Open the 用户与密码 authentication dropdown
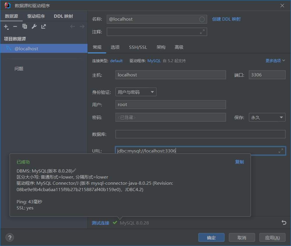The width and height of the screenshot is (291, 246). coord(136,92)
